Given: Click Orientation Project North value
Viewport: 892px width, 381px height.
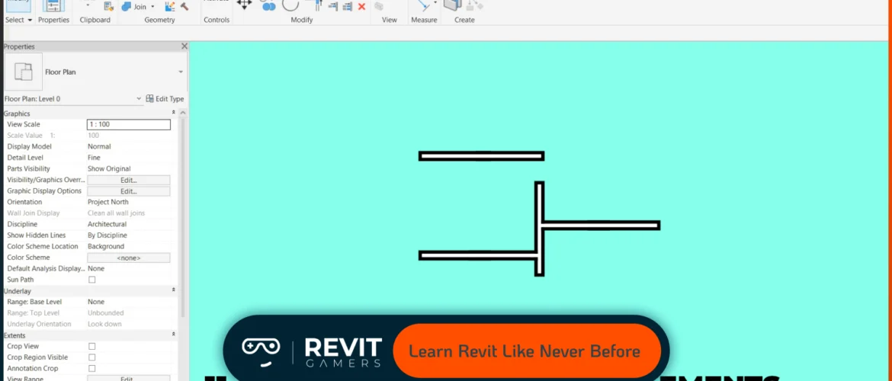Looking at the screenshot, I should 108,202.
